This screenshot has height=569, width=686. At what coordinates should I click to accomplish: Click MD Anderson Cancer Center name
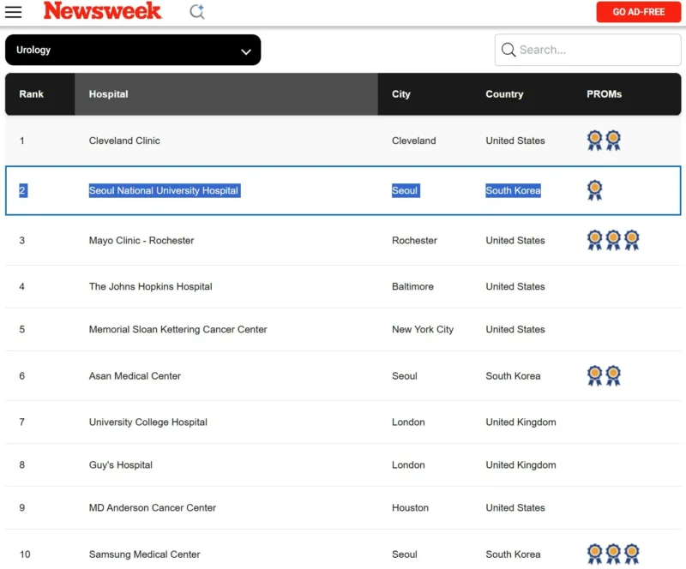click(x=153, y=508)
